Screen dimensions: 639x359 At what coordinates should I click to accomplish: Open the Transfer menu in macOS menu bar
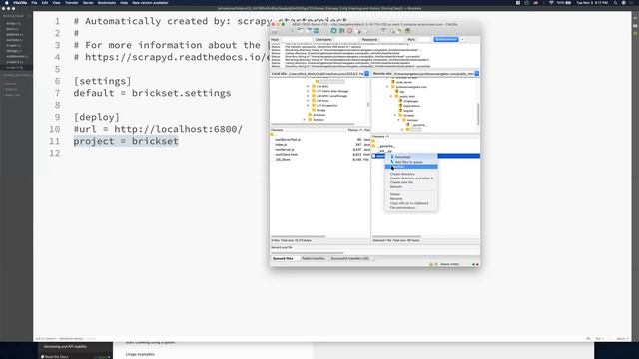(x=71, y=3)
